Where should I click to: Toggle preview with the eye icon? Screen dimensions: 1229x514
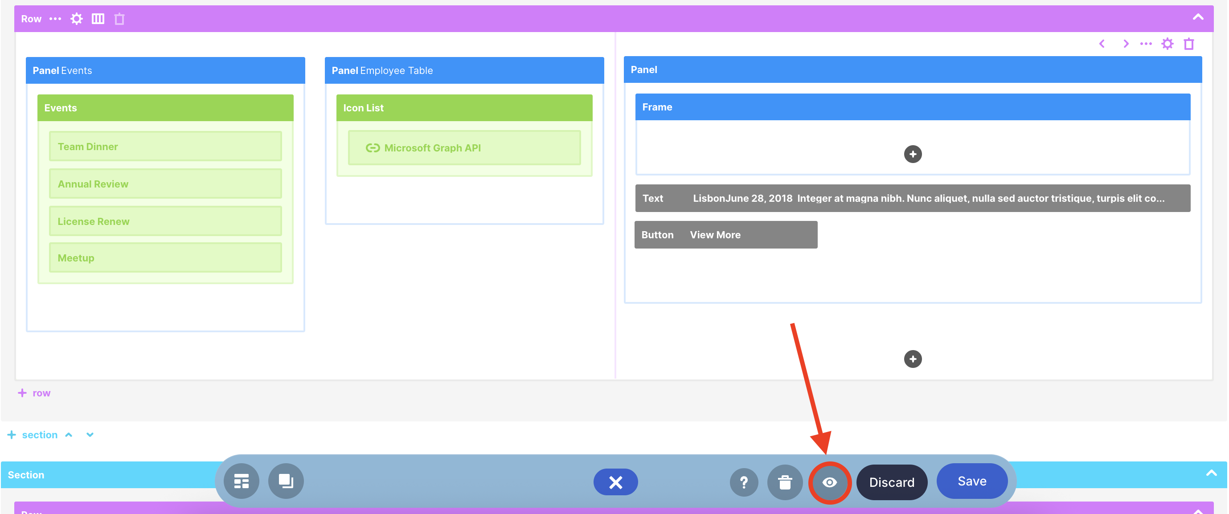(x=830, y=482)
